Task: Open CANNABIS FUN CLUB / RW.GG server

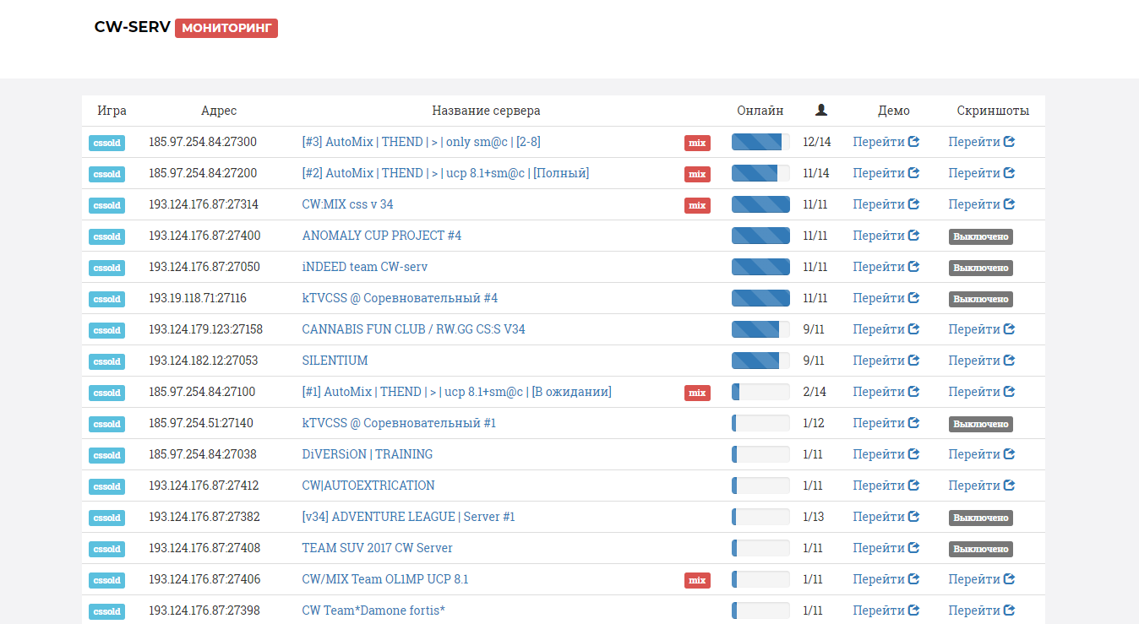Action: tap(413, 329)
